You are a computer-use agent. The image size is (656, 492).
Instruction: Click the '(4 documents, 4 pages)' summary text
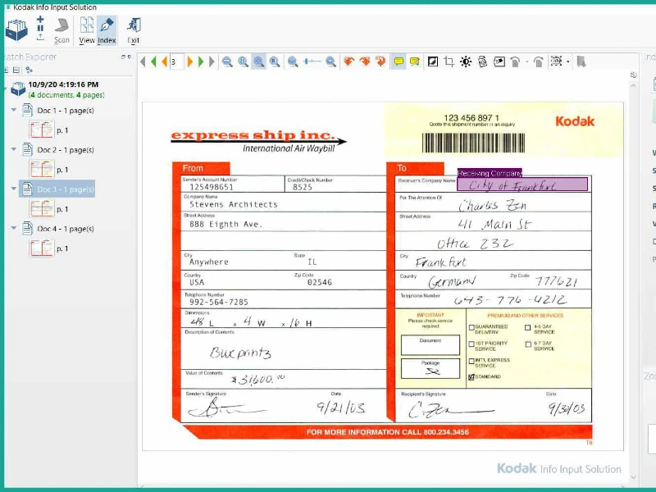[x=66, y=95]
